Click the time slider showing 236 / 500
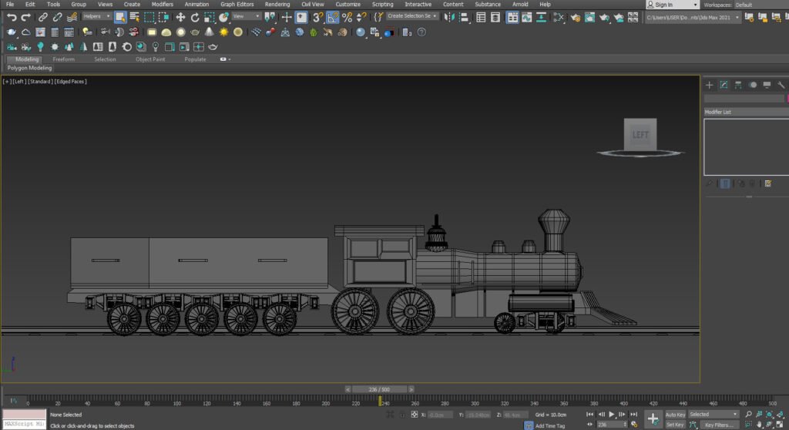Screen dimensions: 789x430 point(378,389)
